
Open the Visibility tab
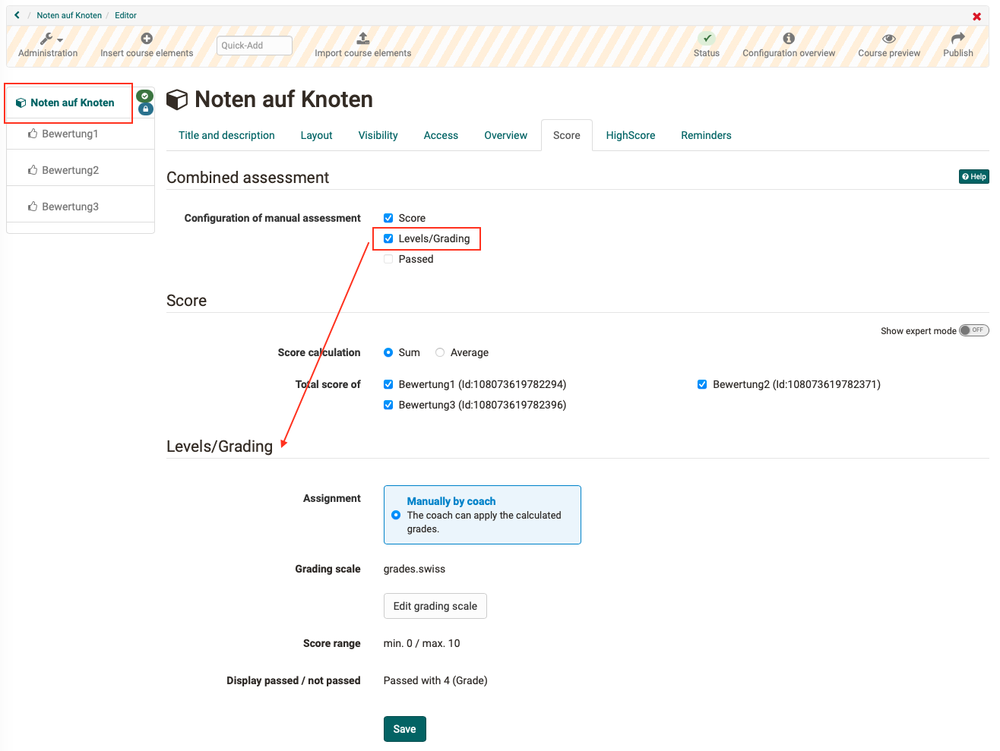(378, 134)
